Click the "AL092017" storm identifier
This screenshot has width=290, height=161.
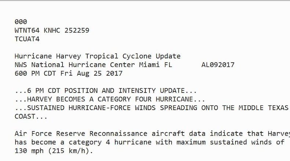[x=218, y=65]
